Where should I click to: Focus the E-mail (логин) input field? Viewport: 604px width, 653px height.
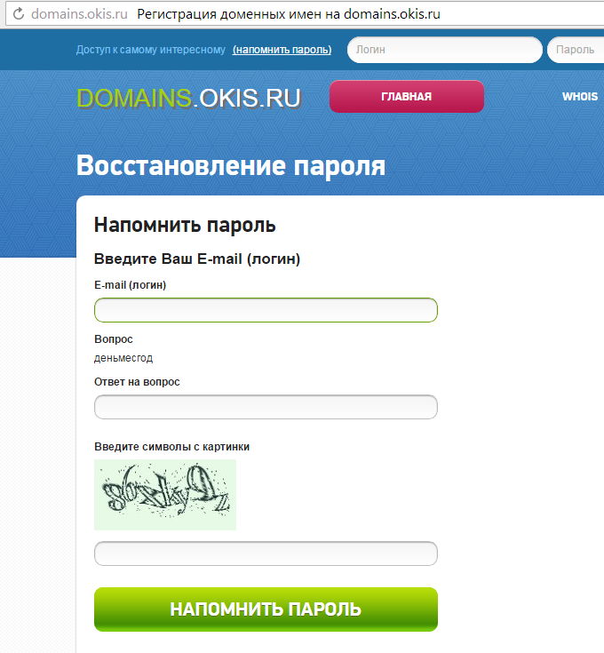coord(266,310)
